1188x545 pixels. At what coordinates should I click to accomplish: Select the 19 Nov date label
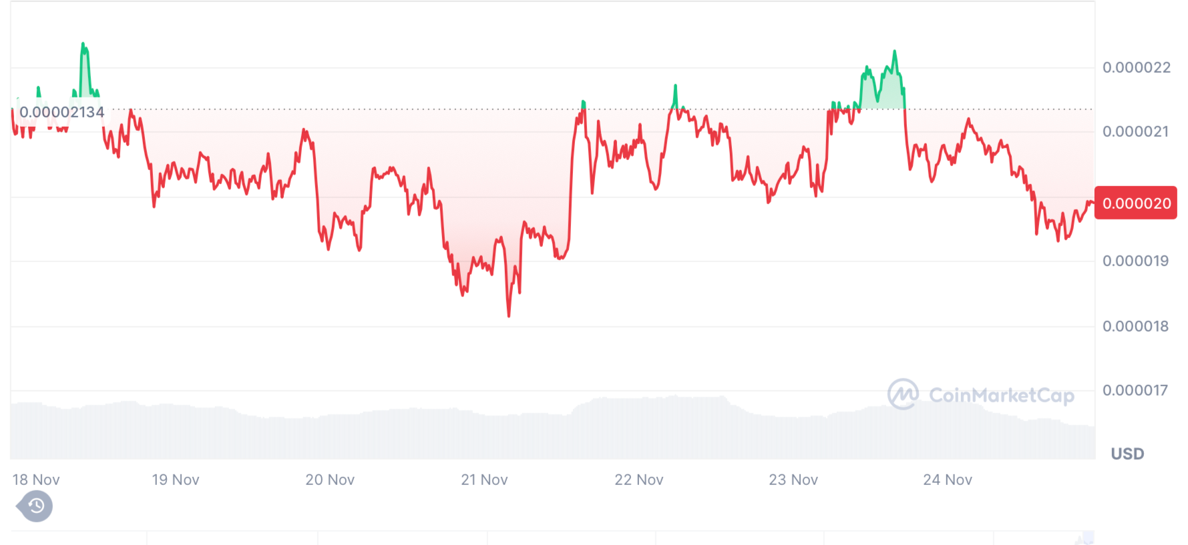(176, 480)
